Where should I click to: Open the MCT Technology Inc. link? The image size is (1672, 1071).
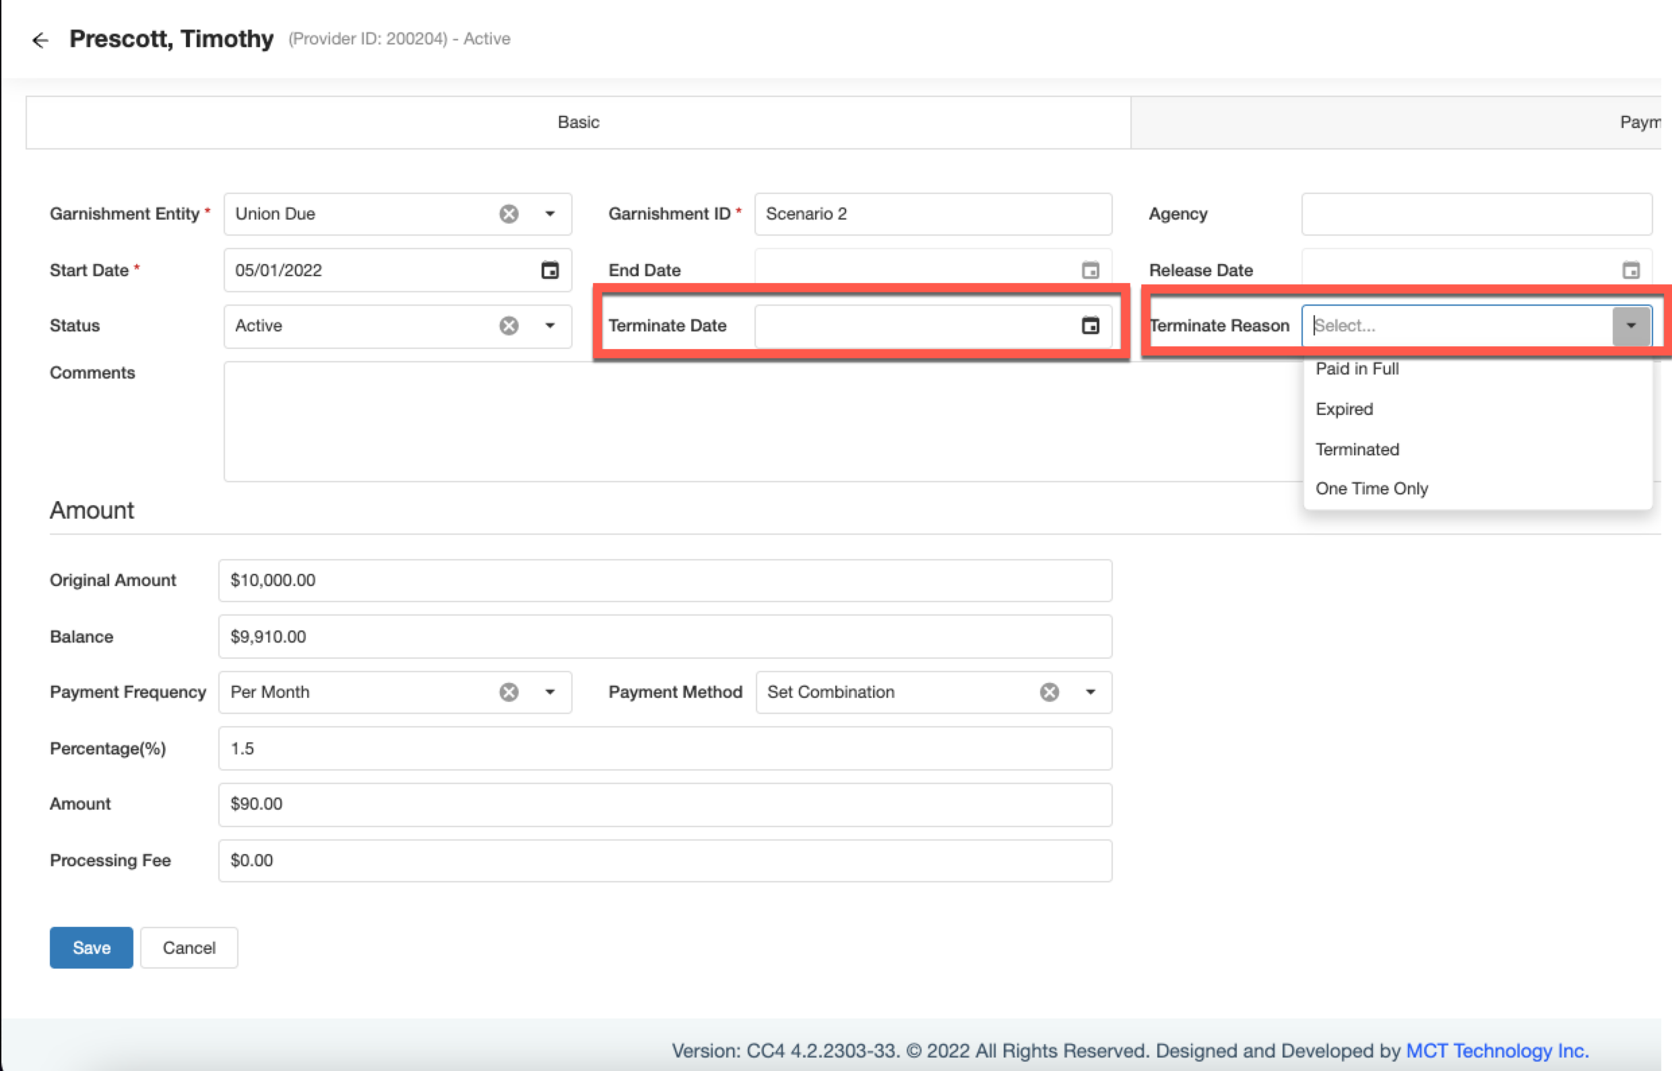click(x=1498, y=1050)
